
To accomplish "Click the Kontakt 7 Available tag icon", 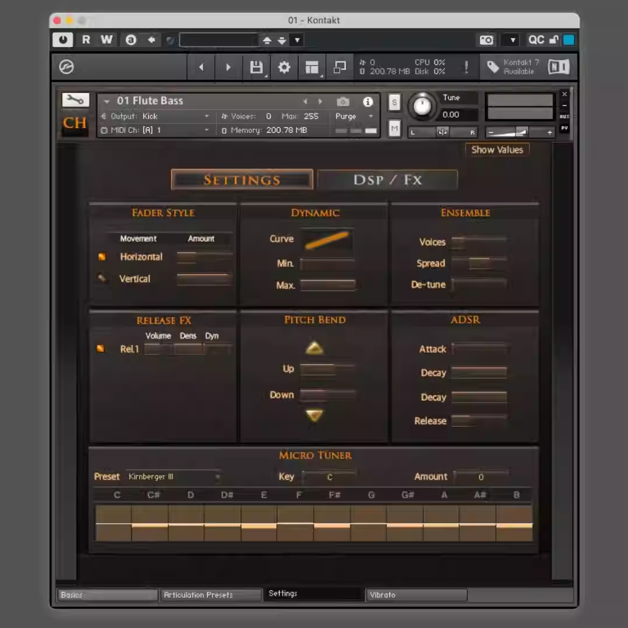I will coord(493,67).
